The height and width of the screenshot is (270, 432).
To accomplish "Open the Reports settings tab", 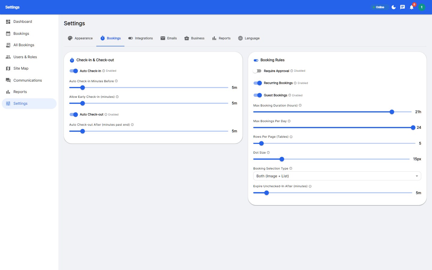I will click(221, 38).
